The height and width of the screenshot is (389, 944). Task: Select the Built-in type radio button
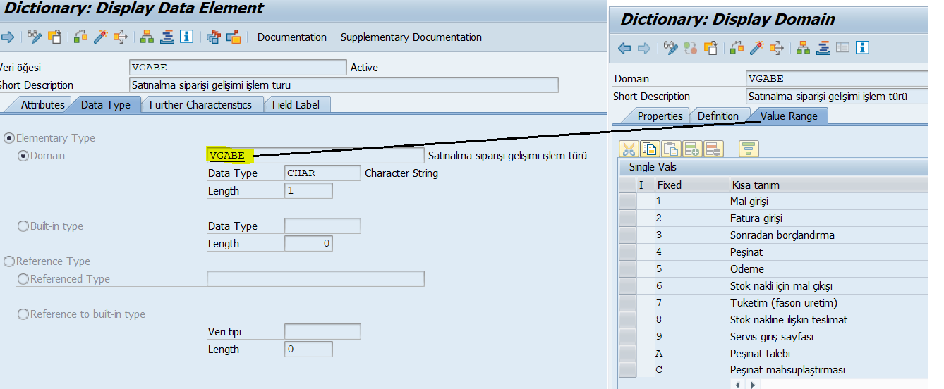(x=23, y=226)
